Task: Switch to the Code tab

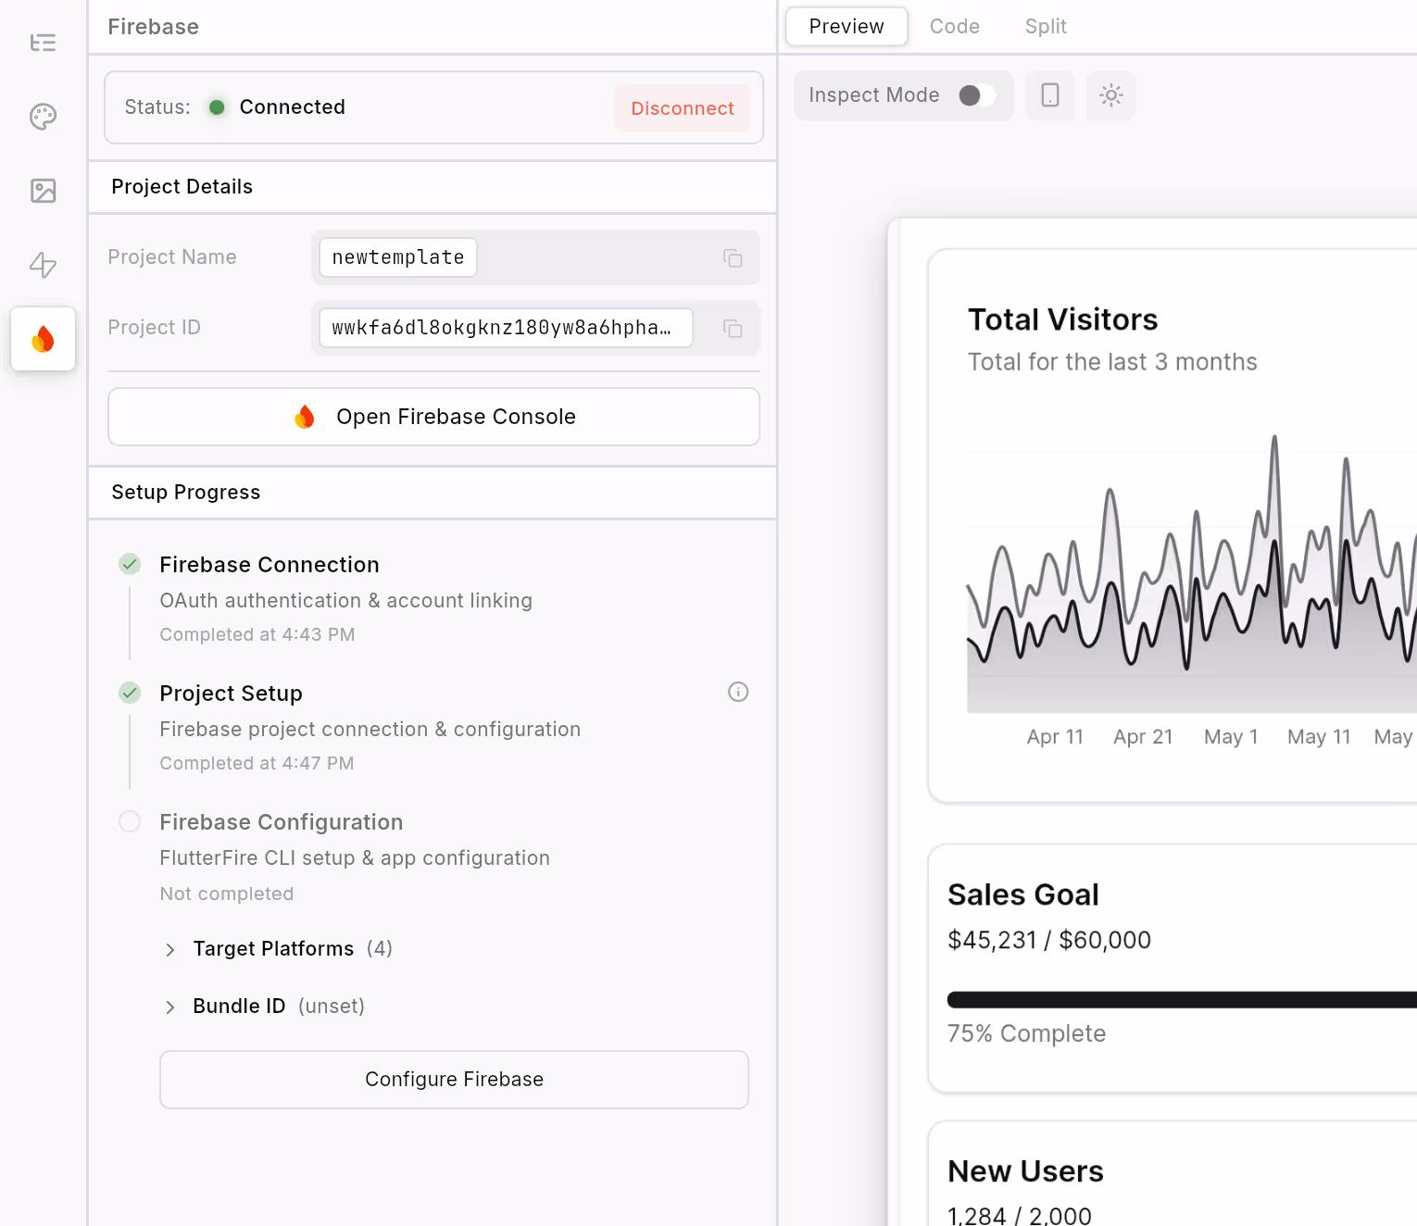Action: coord(954,26)
